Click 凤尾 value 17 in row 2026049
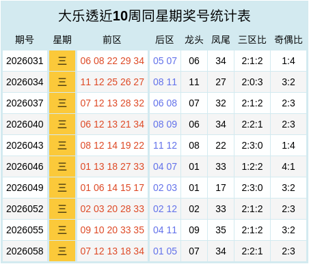Image resolution: width=309 pixels, height=264 pixels. (221, 188)
